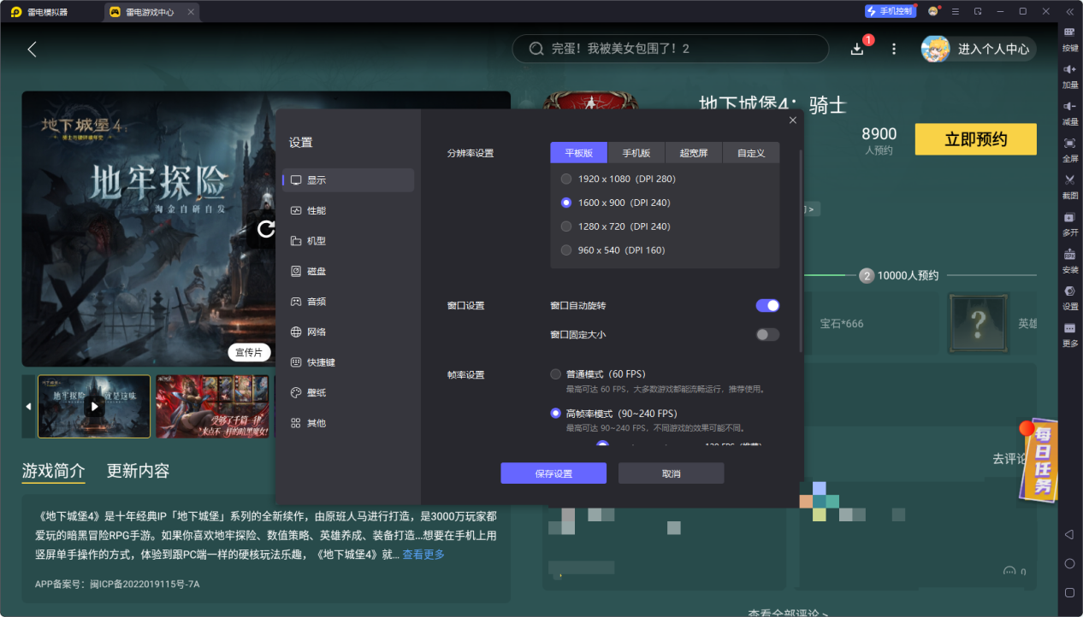Image resolution: width=1083 pixels, height=617 pixels.
Task: Switch to the 平板版 resolution tab
Action: tap(578, 153)
